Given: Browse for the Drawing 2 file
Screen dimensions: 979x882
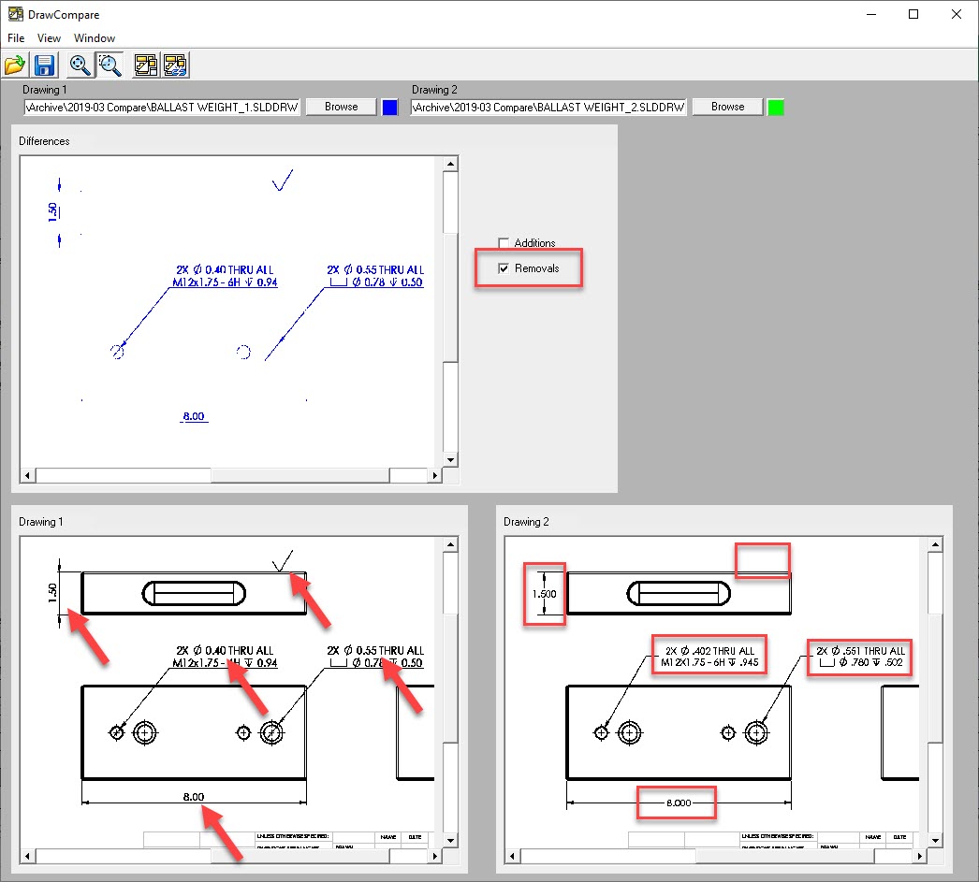Looking at the screenshot, I should tap(727, 107).
